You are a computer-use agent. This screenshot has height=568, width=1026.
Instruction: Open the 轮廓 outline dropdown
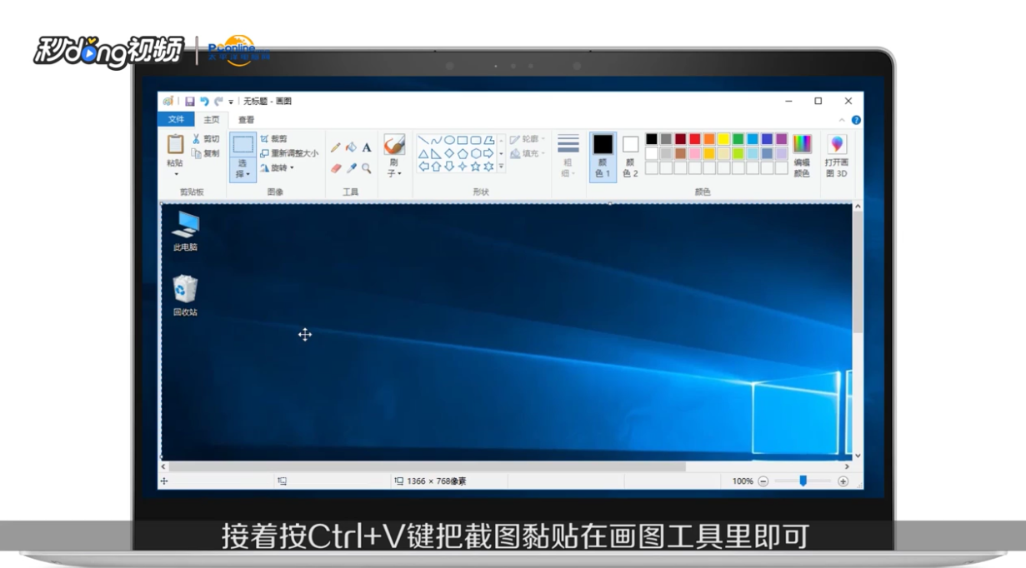(528, 139)
